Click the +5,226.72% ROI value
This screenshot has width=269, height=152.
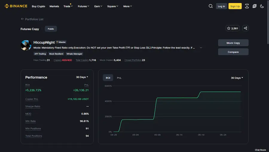pyautogui.click(x=33, y=90)
